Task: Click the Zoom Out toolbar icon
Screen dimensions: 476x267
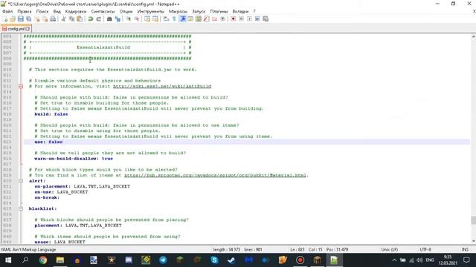Action: pyautogui.click(x=137, y=19)
